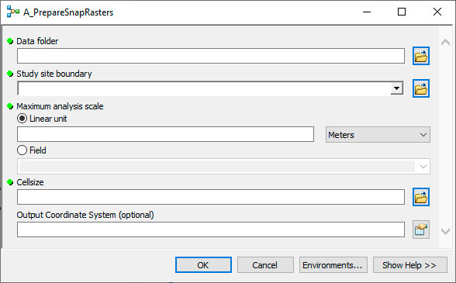This screenshot has width=456, height=283.
Task: Expand the Study site boundary dropdown list
Action: click(x=396, y=88)
